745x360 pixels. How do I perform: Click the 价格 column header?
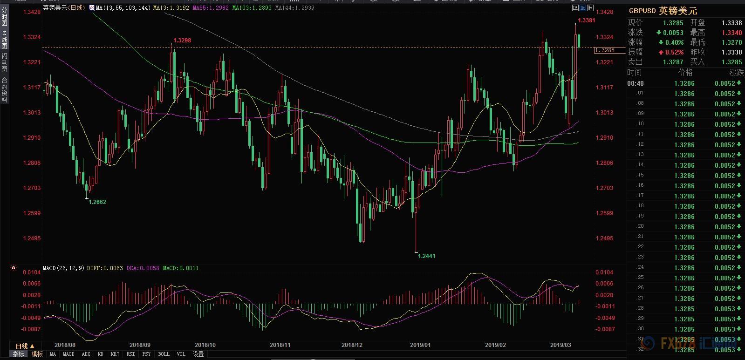pyautogui.click(x=686, y=72)
